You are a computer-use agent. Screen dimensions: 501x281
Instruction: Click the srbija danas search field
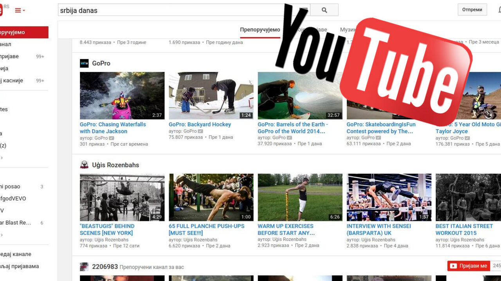tap(184, 10)
